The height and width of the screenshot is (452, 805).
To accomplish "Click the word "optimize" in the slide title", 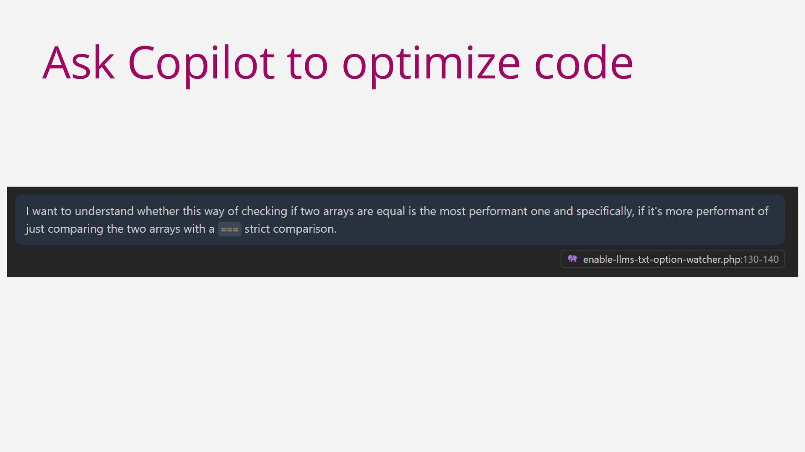I will pyautogui.click(x=431, y=63).
